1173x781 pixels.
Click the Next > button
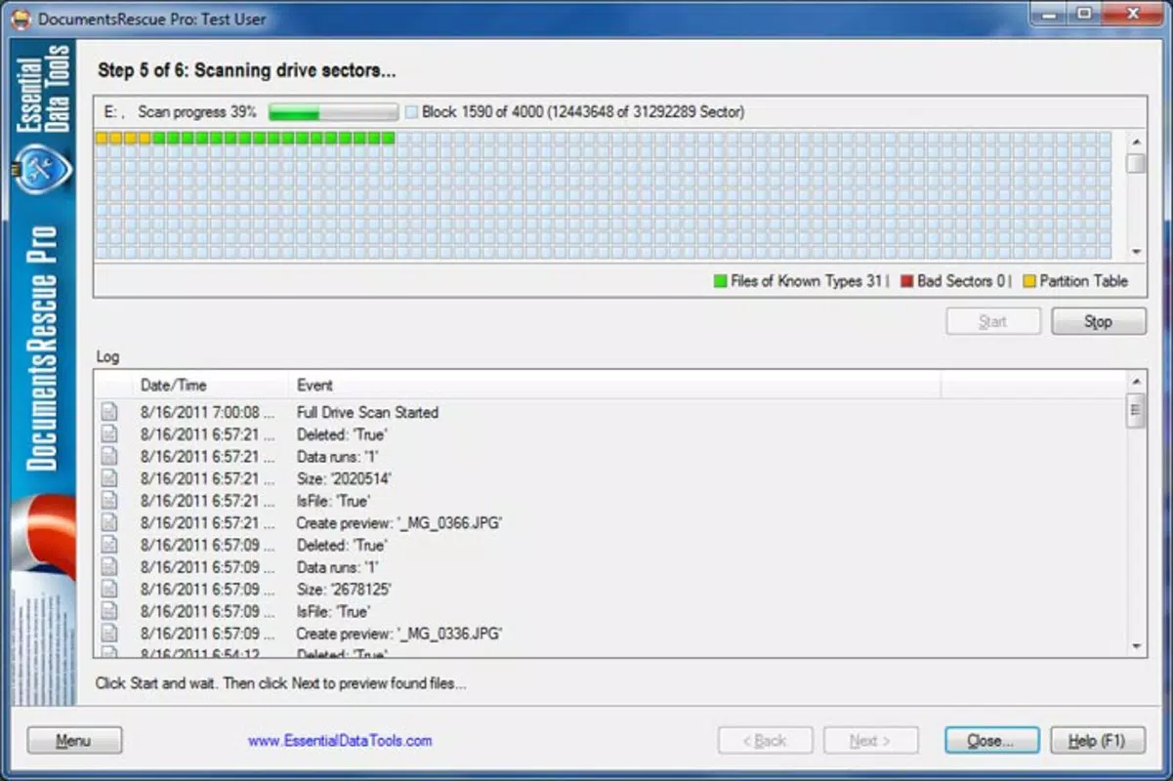coord(870,740)
